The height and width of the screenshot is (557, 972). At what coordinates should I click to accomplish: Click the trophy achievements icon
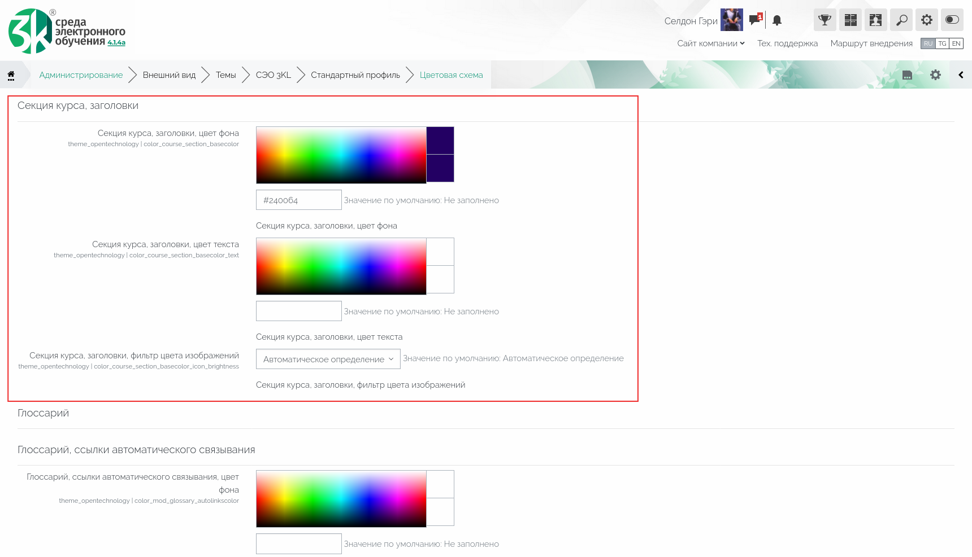click(x=825, y=20)
